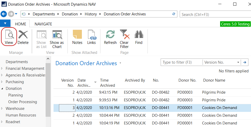
Task: Sort by the Donor Name column header
Action: 214,80
